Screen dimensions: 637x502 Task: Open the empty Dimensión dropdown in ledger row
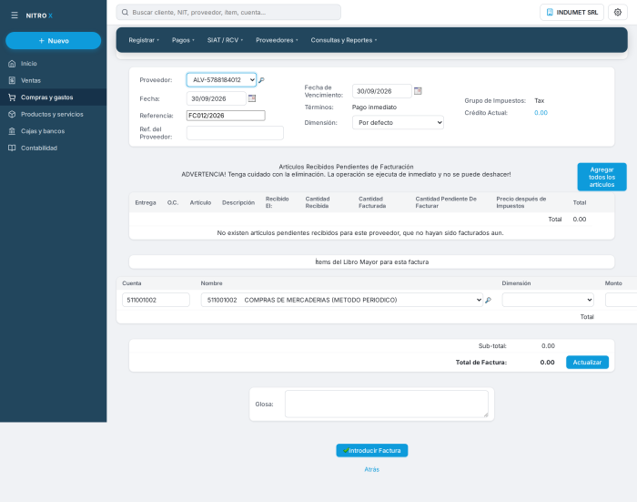(x=548, y=300)
